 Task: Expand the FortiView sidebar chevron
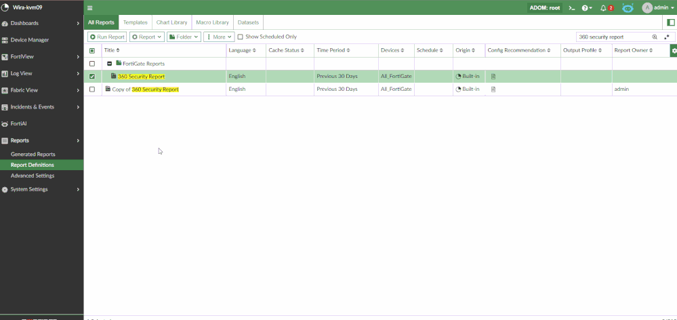point(78,56)
